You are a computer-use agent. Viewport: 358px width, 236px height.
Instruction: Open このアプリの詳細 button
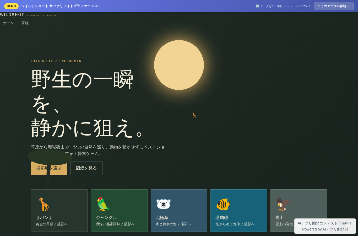tap(334, 6)
